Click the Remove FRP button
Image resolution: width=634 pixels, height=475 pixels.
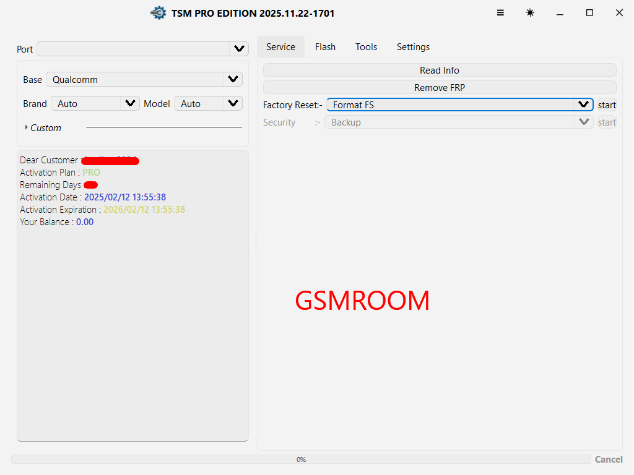[x=440, y=88]
